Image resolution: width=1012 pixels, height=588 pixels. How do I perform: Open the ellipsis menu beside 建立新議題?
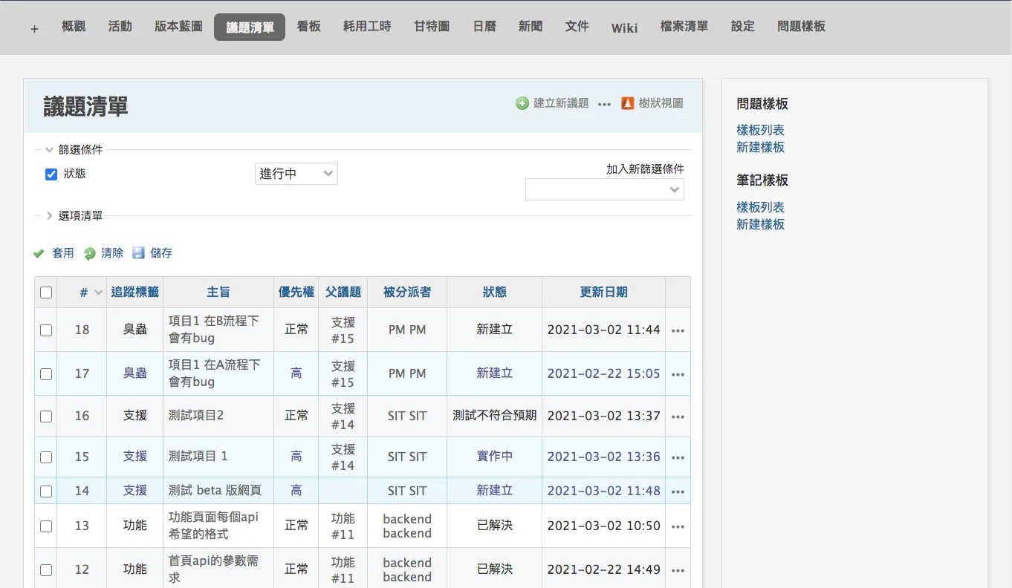pyautogui.click(x=604, y=104)
